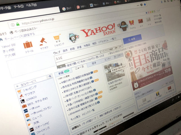The width and height of the screenshot is (181, 135).
Task: Select the blue theme color square
Action: coord(146,13)
